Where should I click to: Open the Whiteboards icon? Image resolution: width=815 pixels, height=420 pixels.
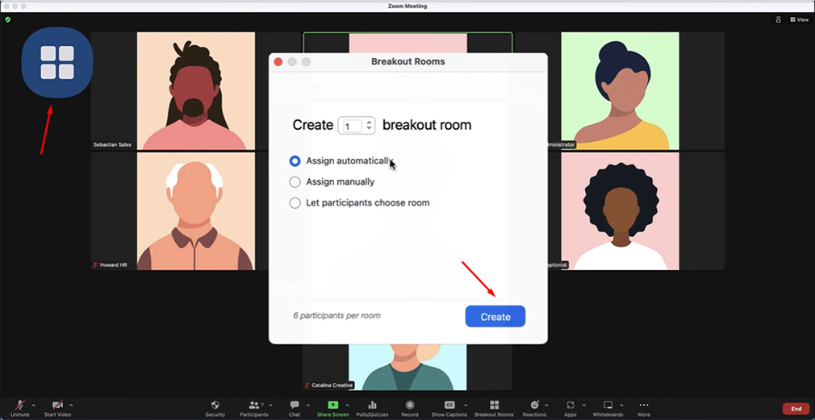tap(608, 405)
